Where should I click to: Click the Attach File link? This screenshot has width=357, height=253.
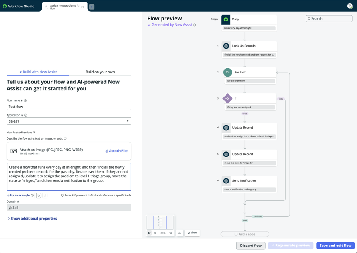[116, 151]
